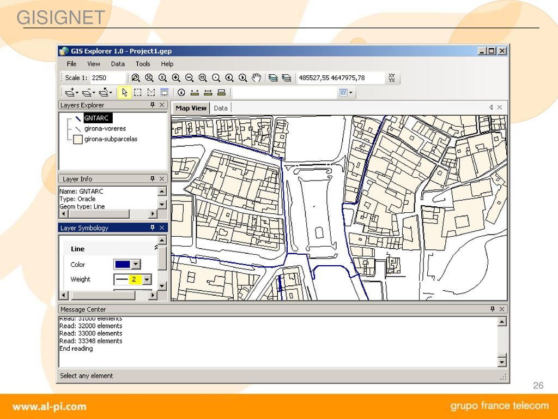This screenshot has width=558, height=419.
Task: Click the "End reading" message line
Action: coord(76,349)
